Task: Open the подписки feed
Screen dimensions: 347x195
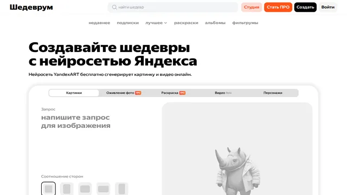Action: click(128, 23)
